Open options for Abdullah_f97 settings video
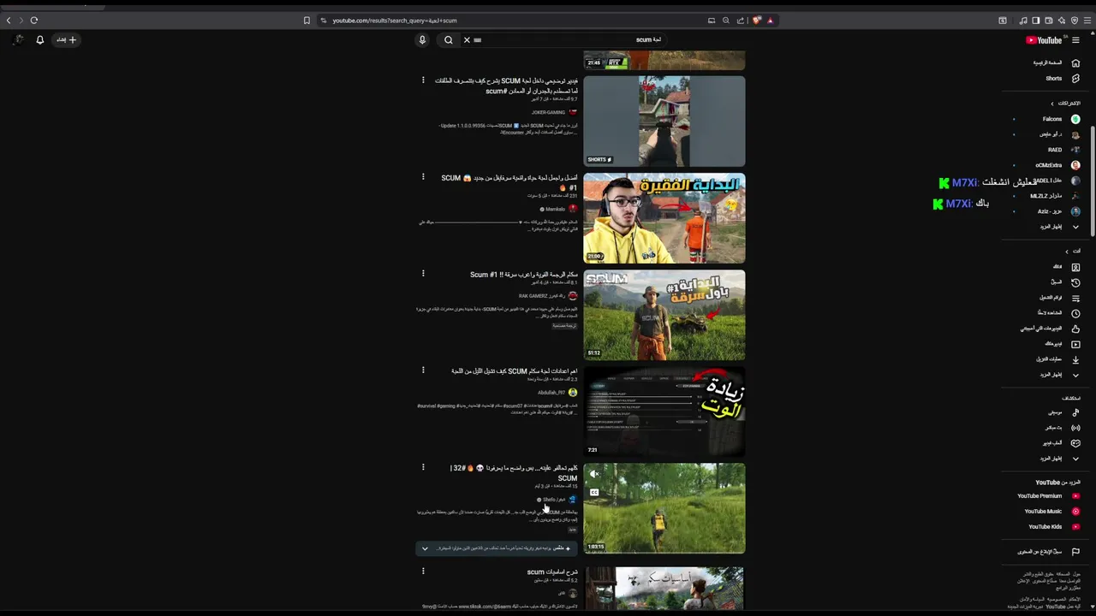 point(423,370)
